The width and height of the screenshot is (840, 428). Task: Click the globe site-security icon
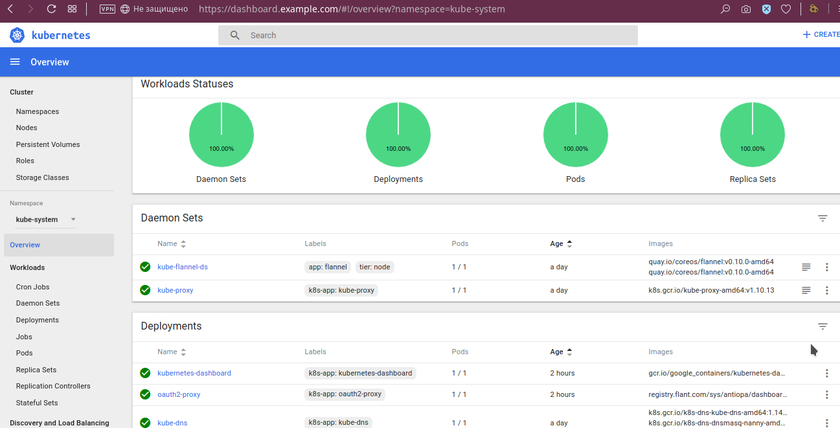pyautogui.click(x=125, y=9)
